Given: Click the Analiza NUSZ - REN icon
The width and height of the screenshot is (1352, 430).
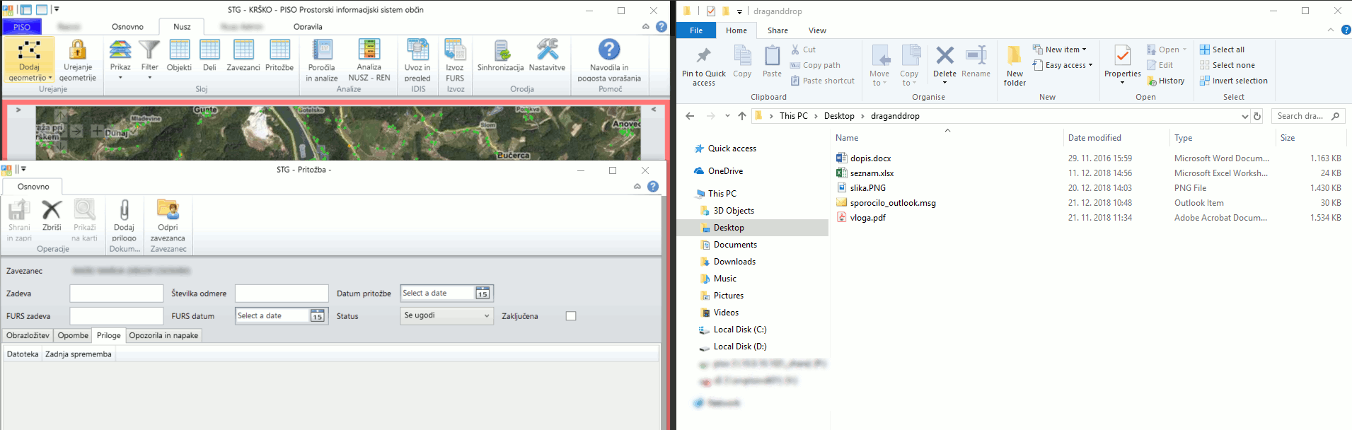Looking at the screenshot, I should pos(369,51).
